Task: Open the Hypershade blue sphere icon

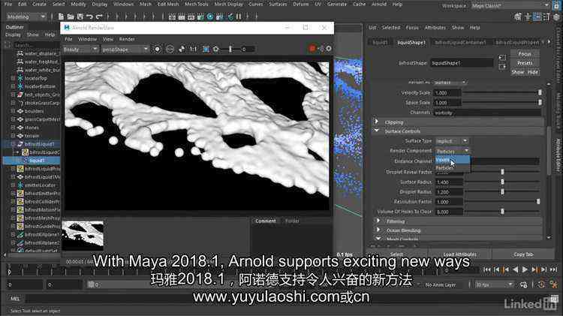Action: (210, 17)
